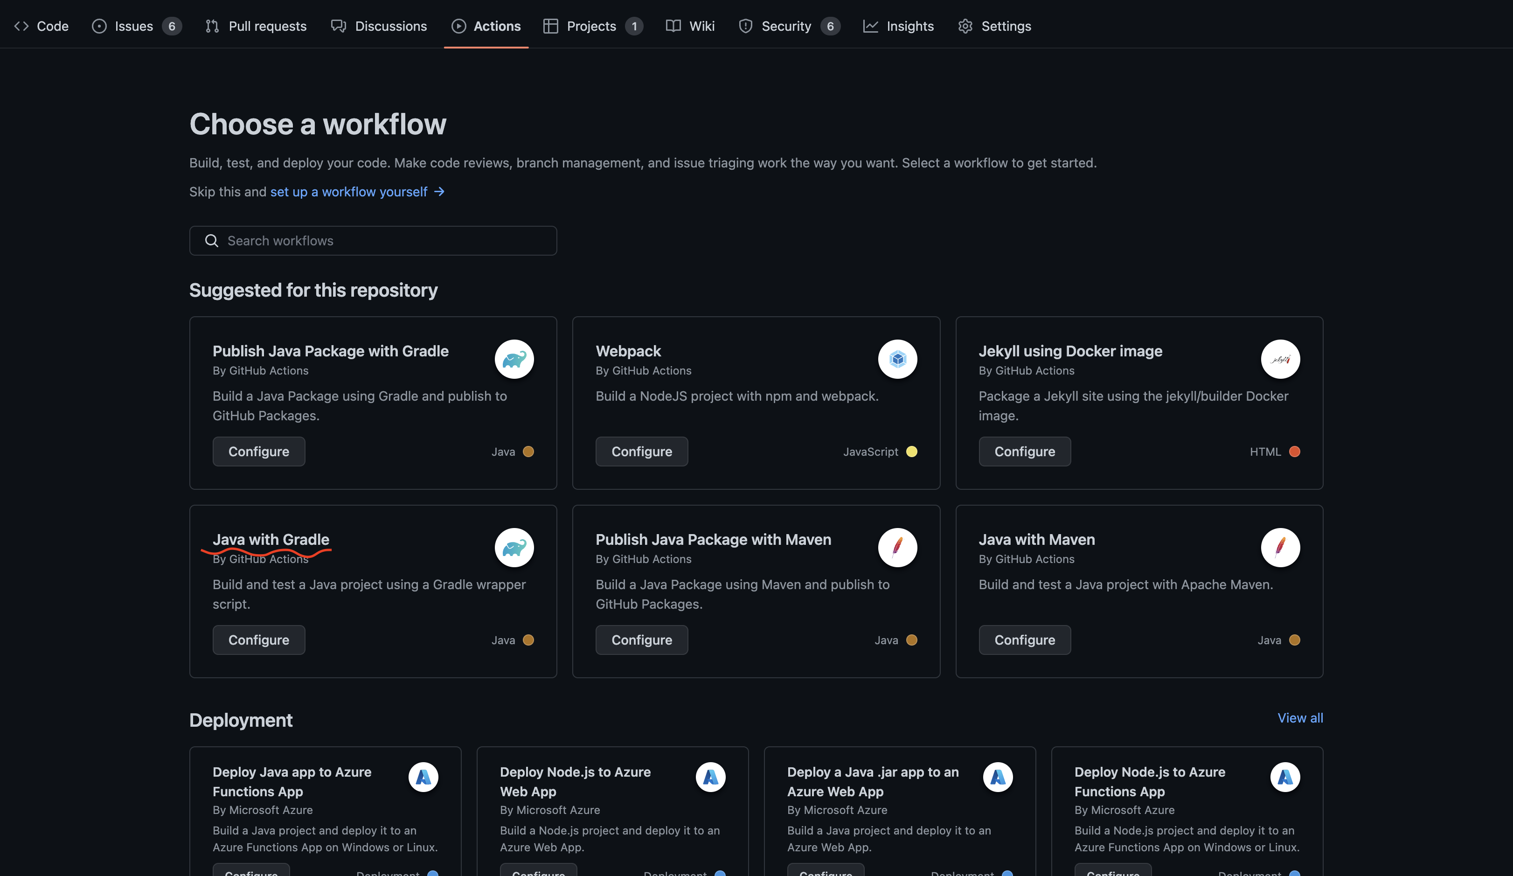Click Maven feather icon on Publish Java Package
The image size is (1513, 876).
coord(898,548)
